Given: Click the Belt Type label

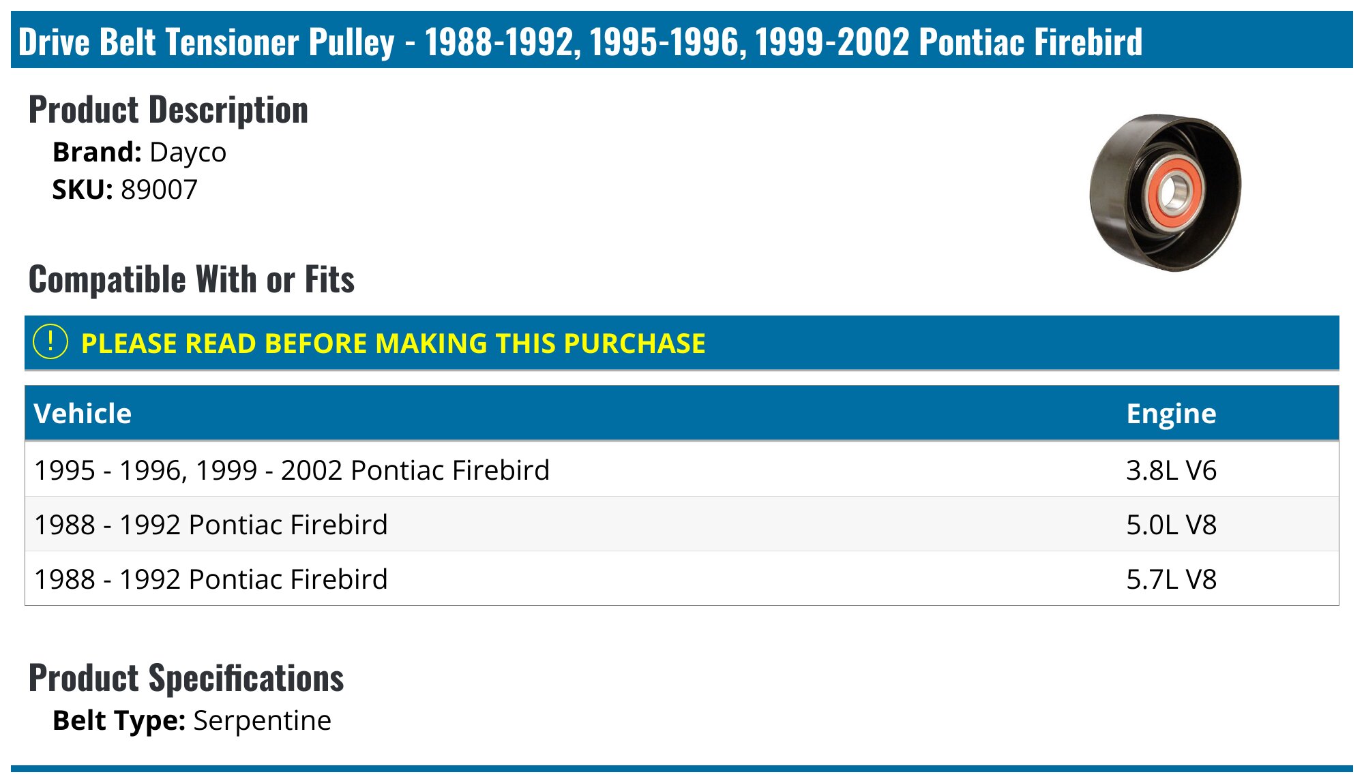Looking at the screenshot, I should (119, 720).
